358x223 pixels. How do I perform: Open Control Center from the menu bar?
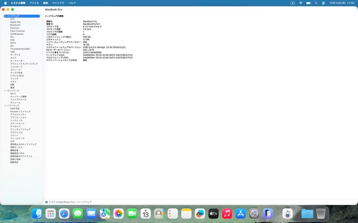[x=324, y=3]
